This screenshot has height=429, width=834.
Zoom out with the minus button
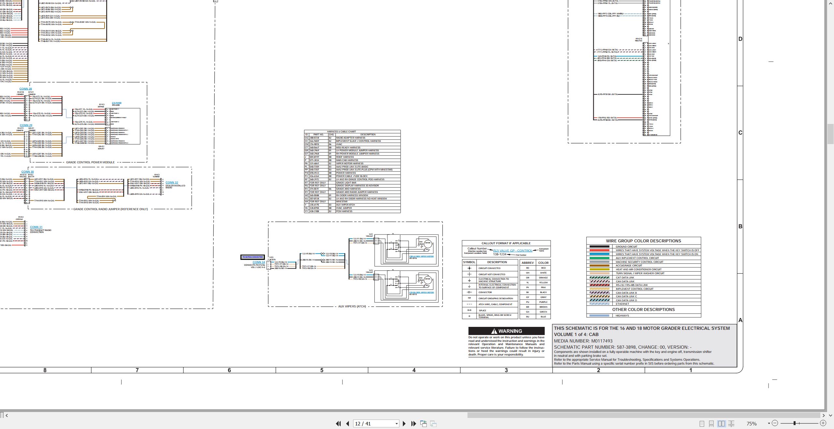point(775,423)
